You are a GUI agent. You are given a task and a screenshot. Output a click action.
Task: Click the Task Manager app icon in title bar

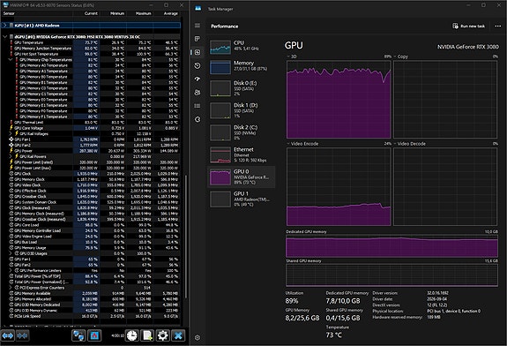198,9
